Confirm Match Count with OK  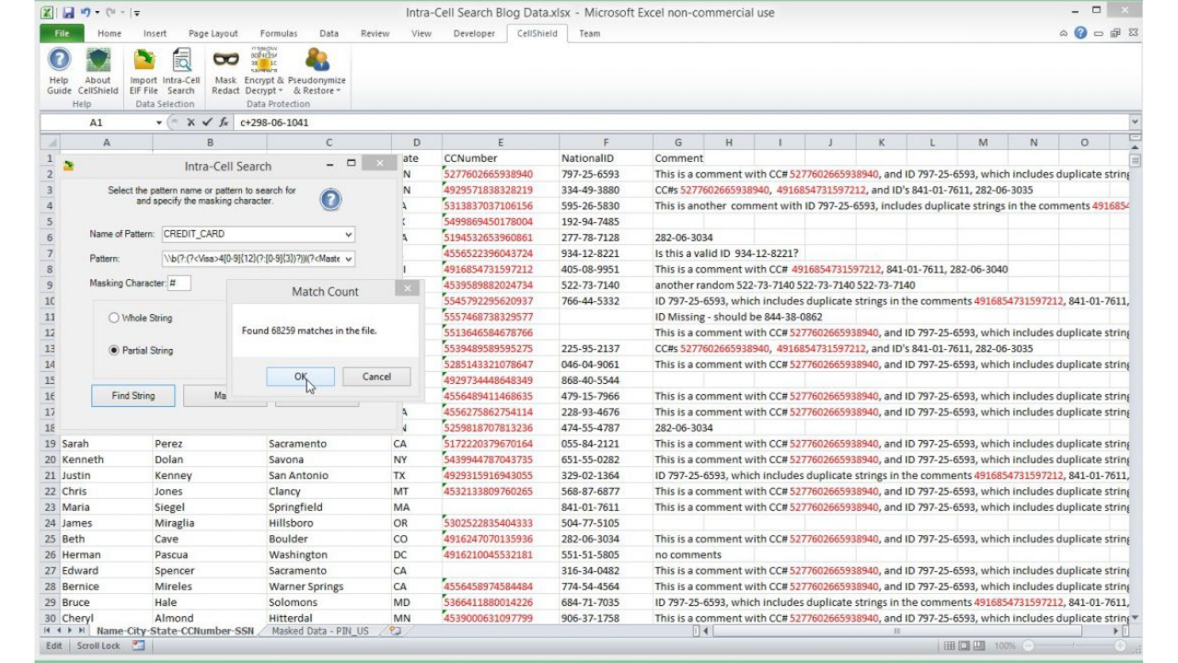point(301,377)
